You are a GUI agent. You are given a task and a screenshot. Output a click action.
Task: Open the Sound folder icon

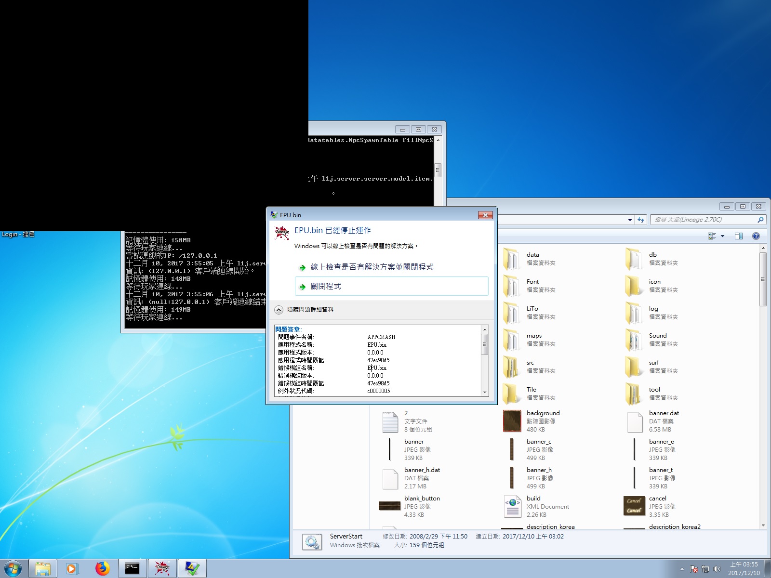634,340
